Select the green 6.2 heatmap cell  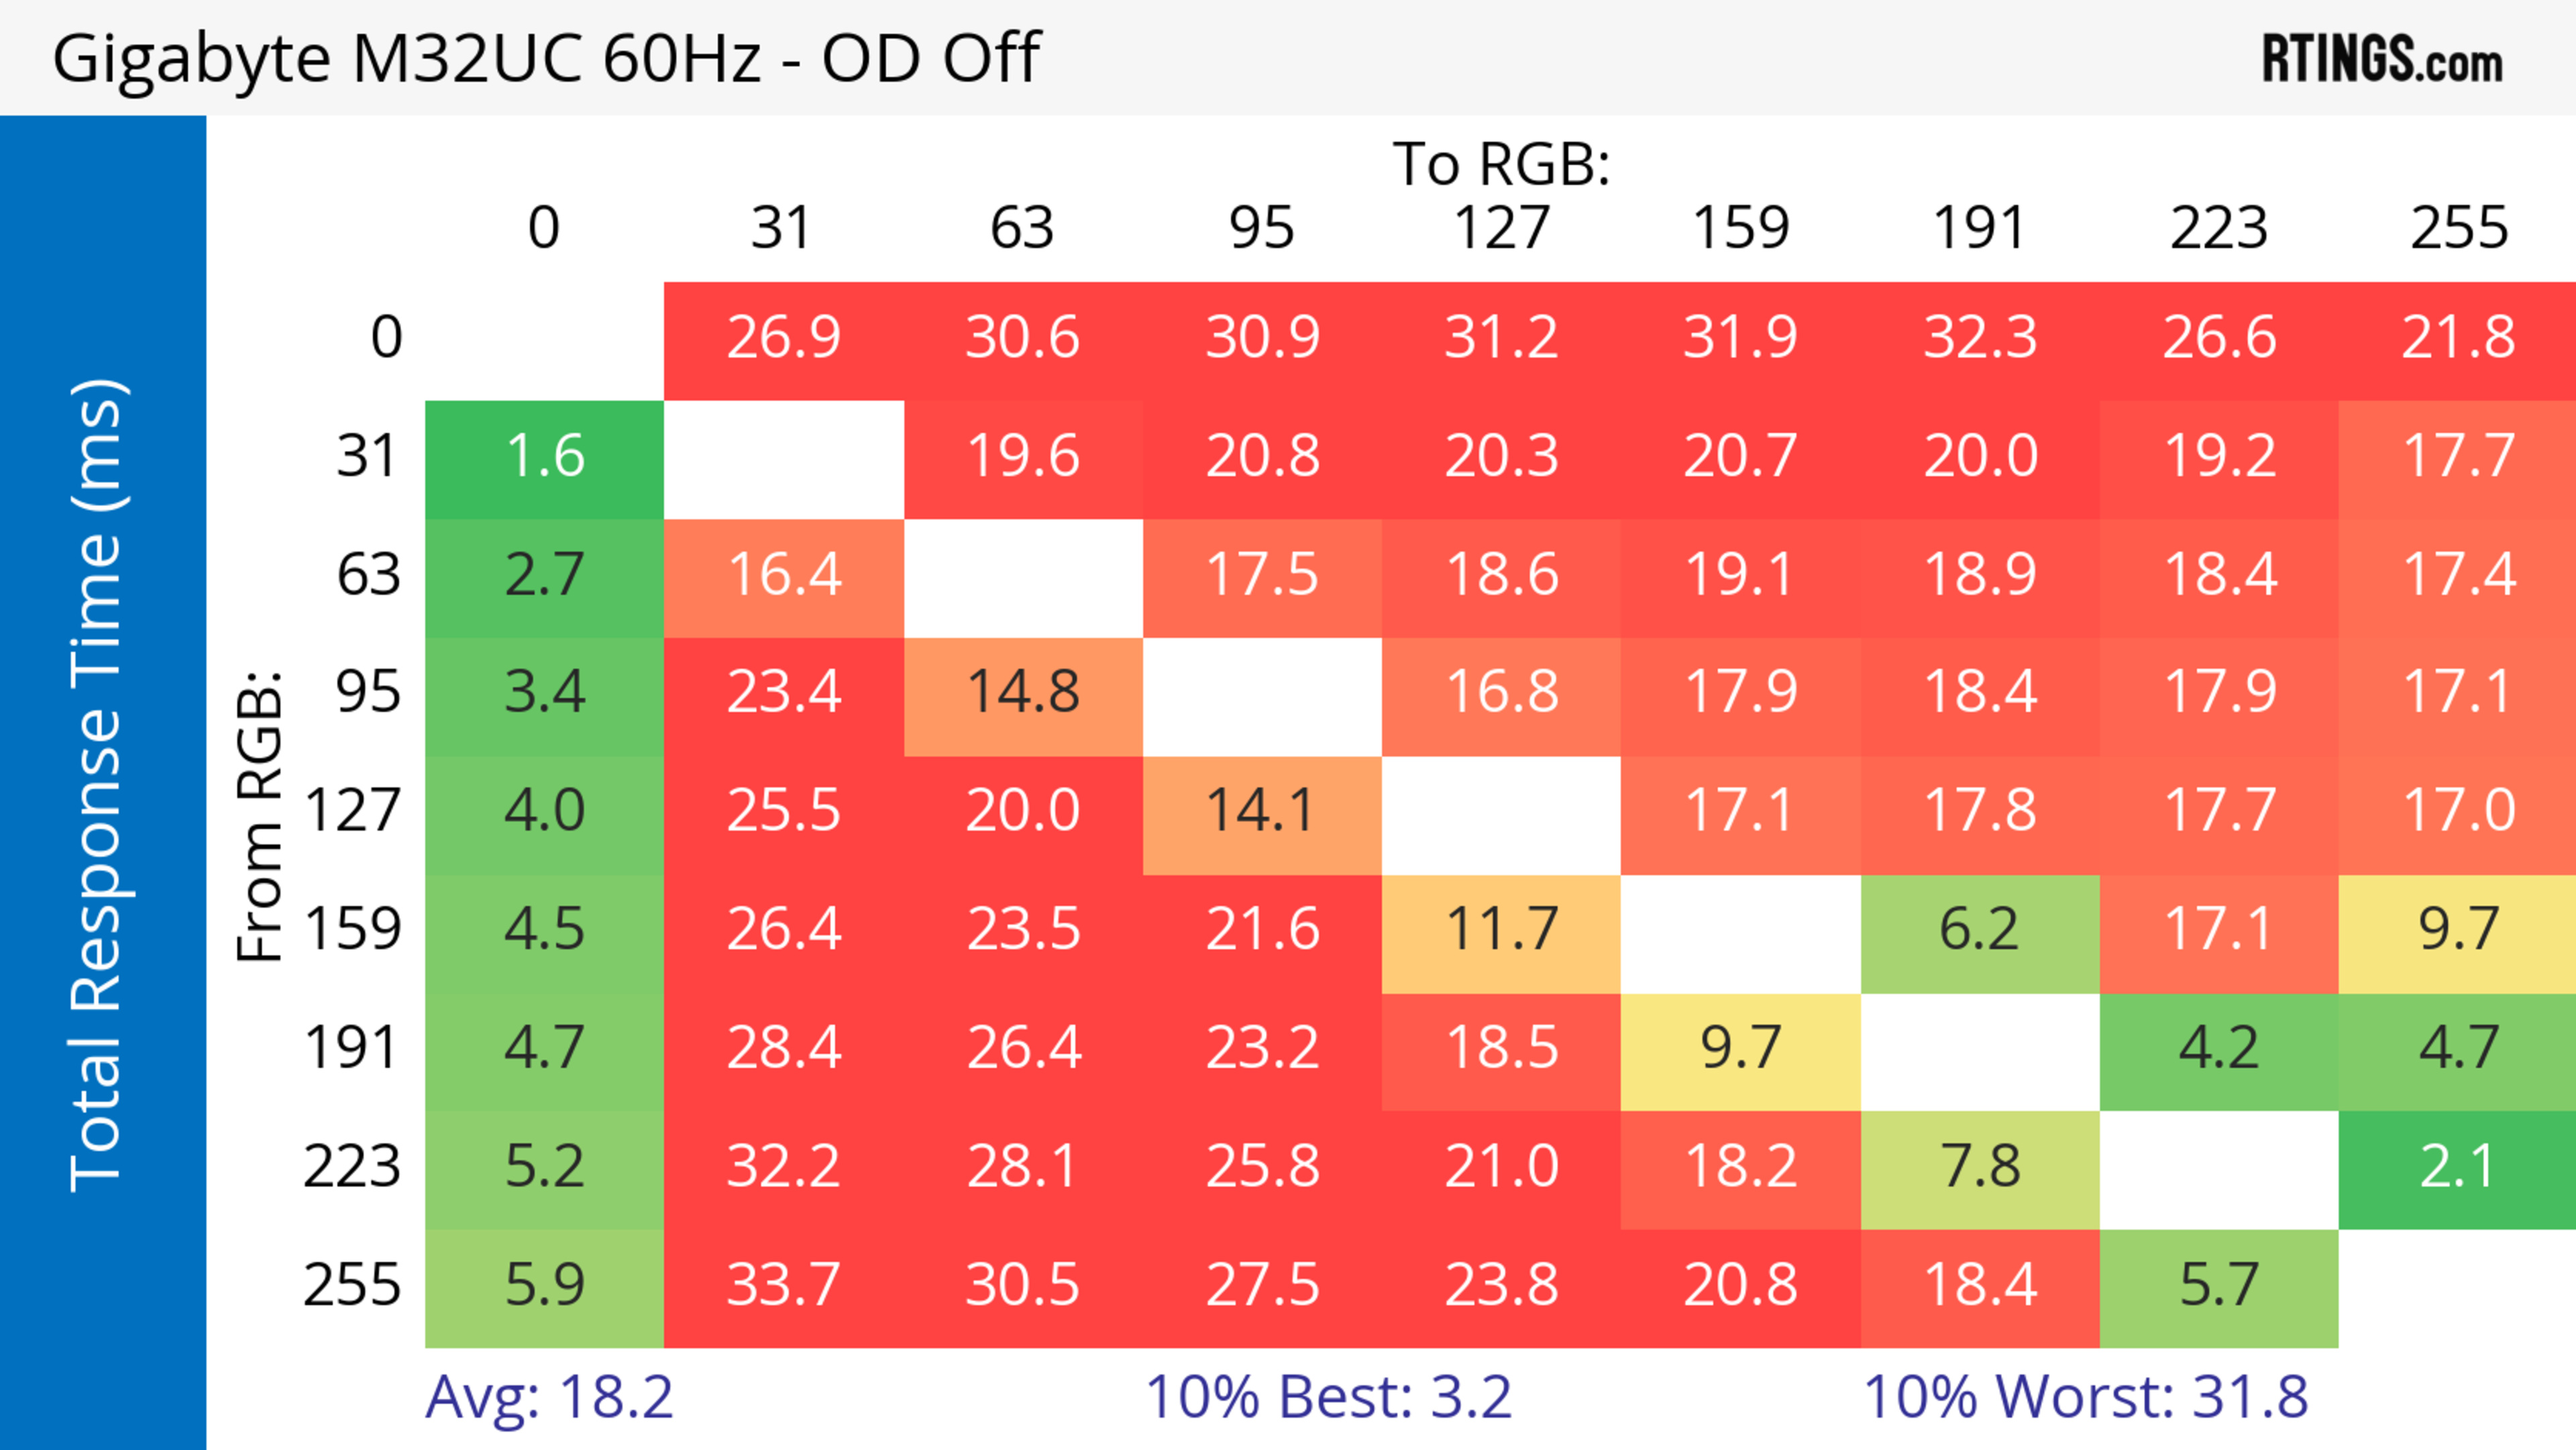pos(1979,930)
